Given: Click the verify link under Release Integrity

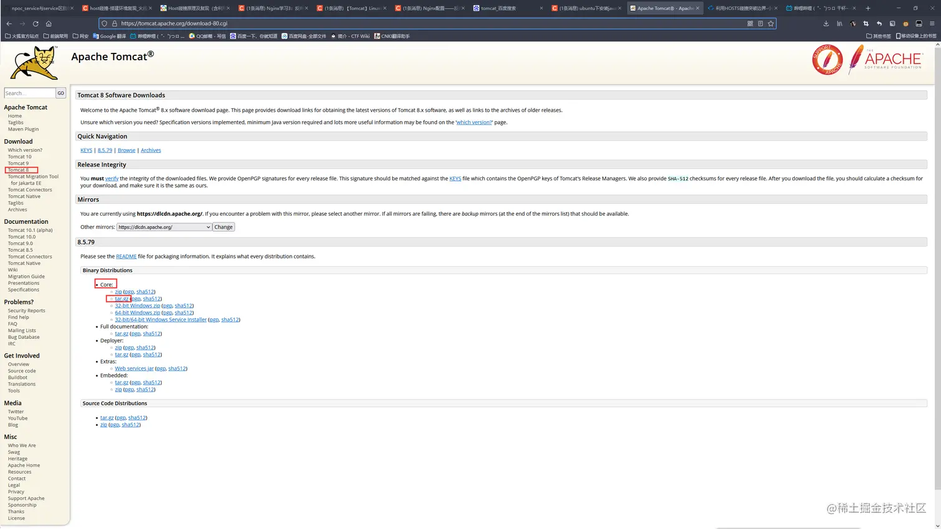Looking at the screenshot, I should pos(111,178).
